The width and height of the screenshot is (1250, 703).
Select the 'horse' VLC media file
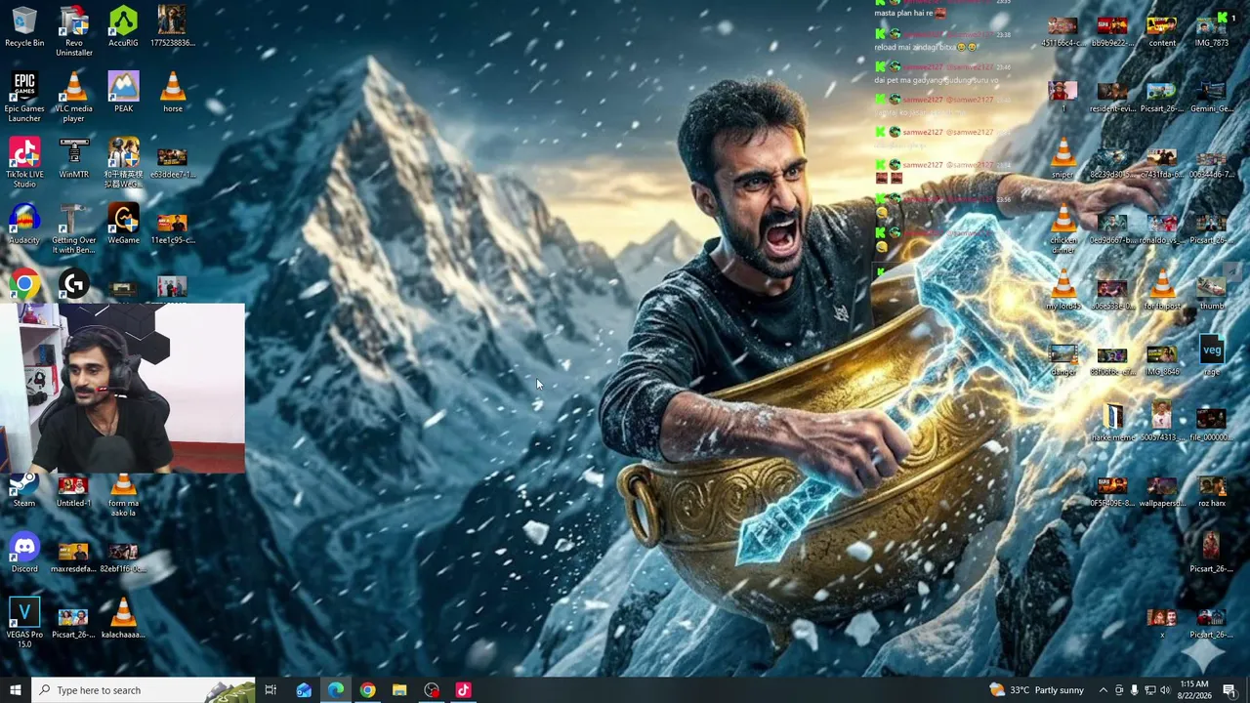pos(173,92)
